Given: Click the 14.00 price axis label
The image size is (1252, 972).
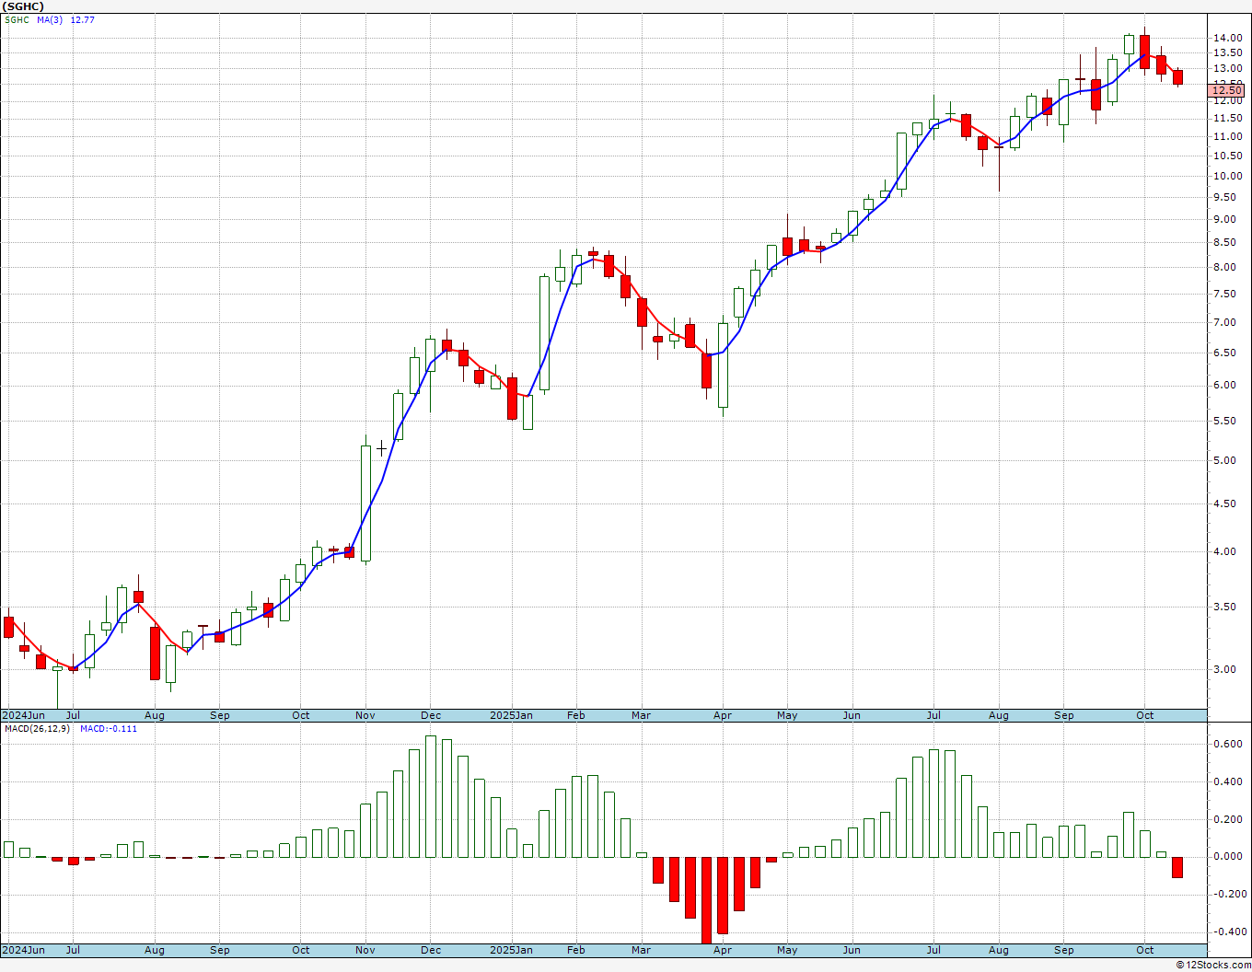Looking at the screenshot, I should tap(1227, 38).
